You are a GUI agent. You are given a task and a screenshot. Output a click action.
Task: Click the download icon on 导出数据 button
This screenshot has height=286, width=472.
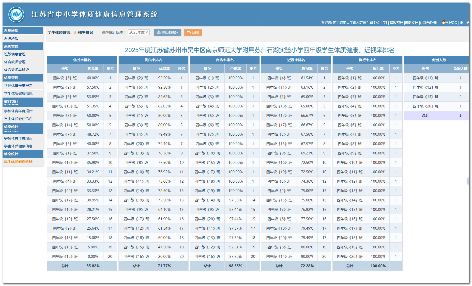coord(159,32)
